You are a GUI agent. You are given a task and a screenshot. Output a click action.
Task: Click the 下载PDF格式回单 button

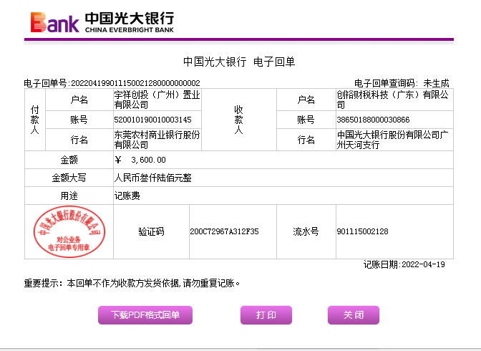[x=145, y=314]
